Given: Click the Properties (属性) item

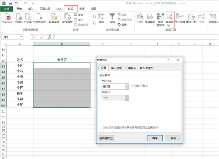Looking at the screenshot, I should tap(79, 20).
